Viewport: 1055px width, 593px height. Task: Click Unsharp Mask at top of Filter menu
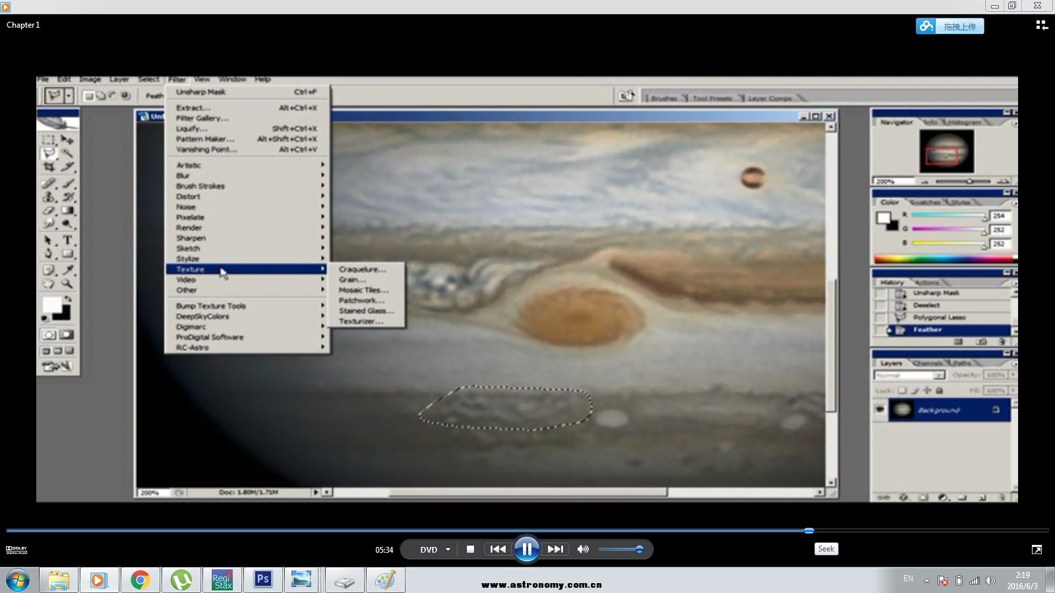point(247,92)
